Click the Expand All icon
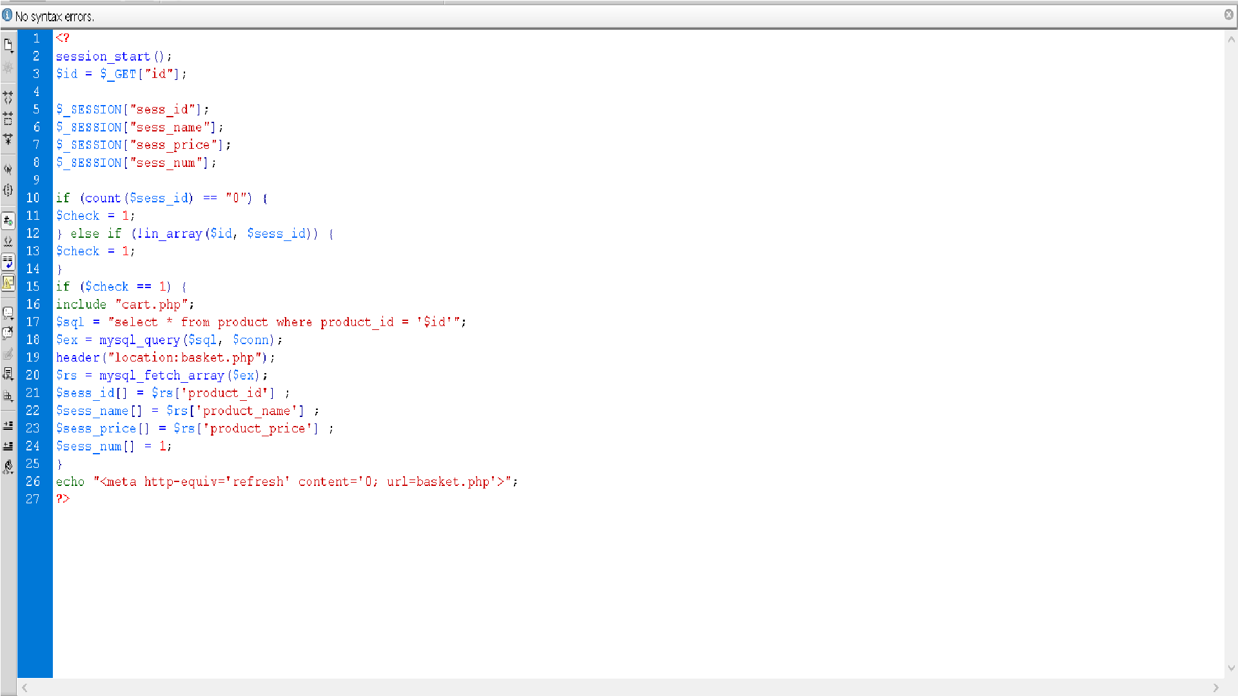The width and height of the screenshot is (1238, 696). 8,139
